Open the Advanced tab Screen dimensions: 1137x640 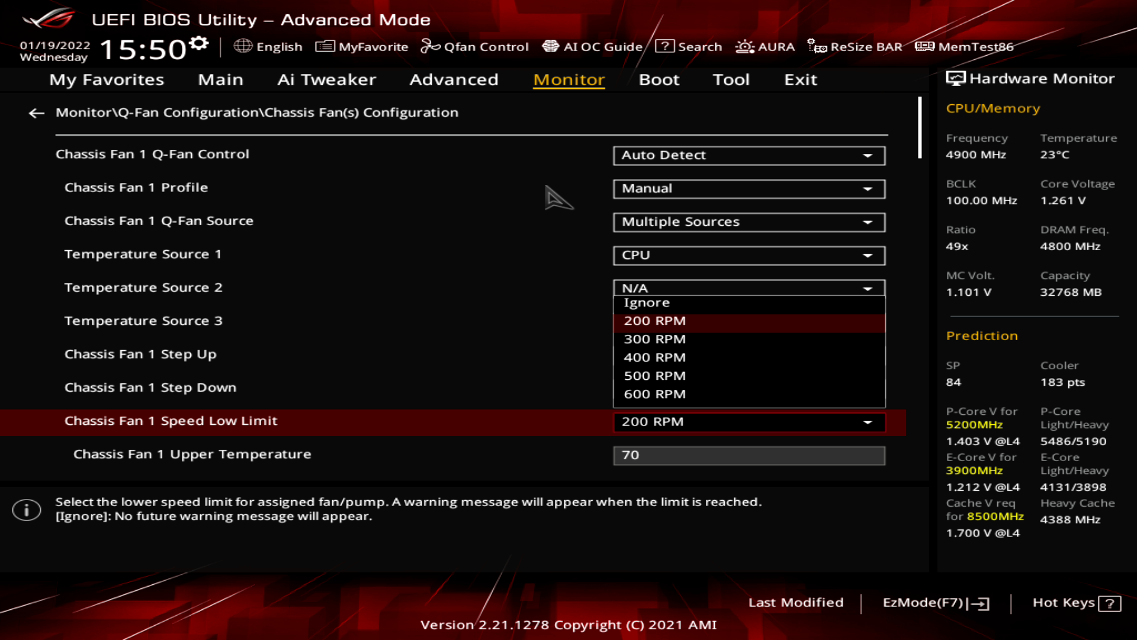pyautogui.click(x=454, y=79)
